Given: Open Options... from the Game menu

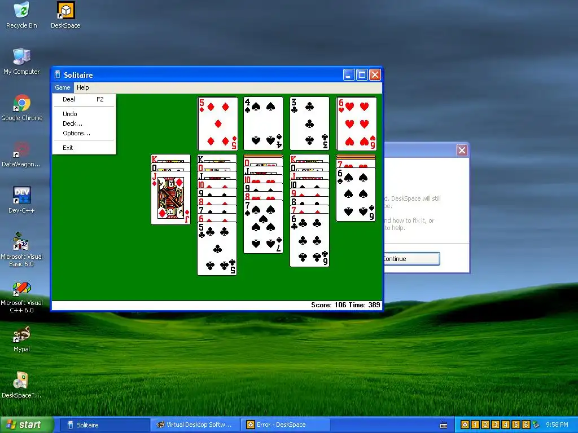Looking at the screenshot, I should (x=84, y=133).
